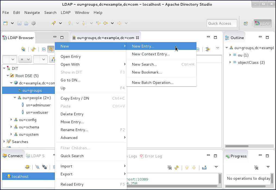Click the New wizard toolbar icon

tap(5, 23)
